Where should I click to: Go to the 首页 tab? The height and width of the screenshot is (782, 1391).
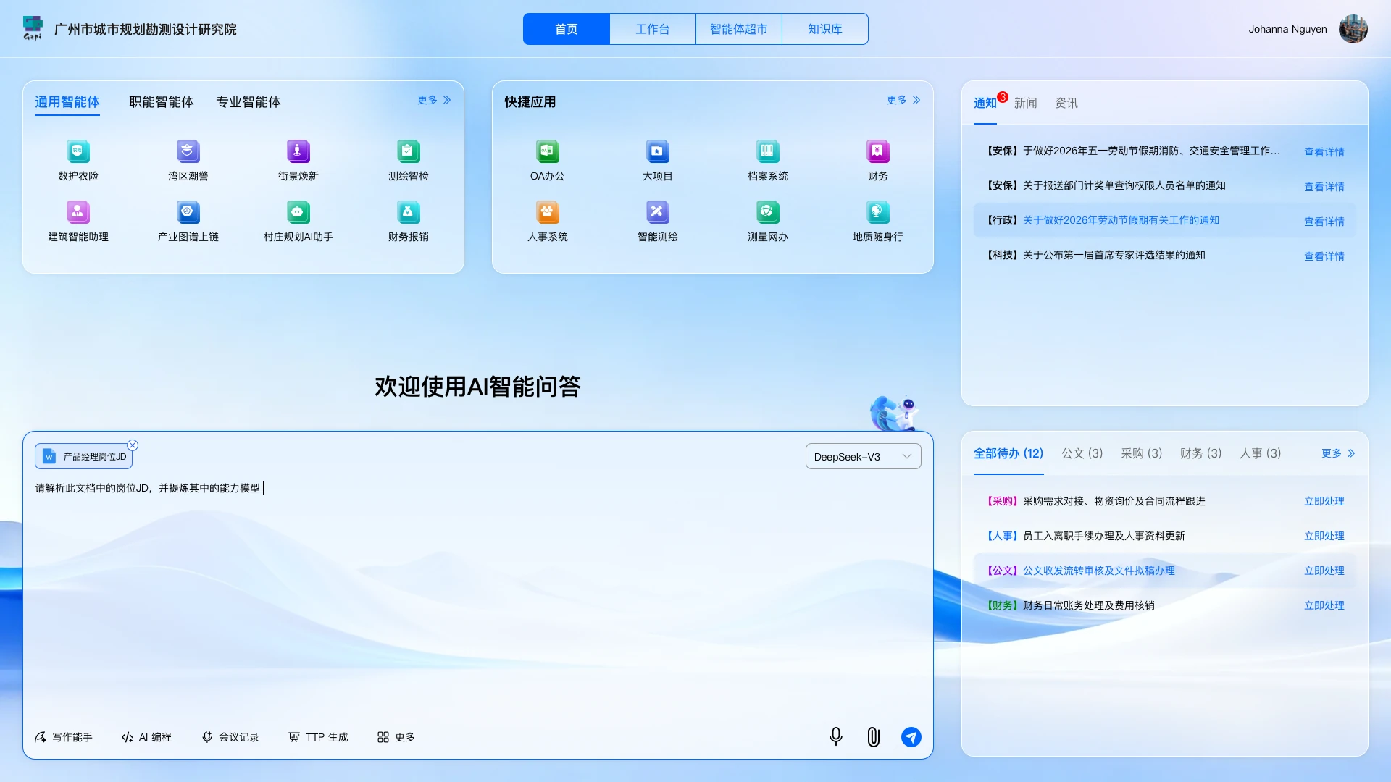coord(567,29)
